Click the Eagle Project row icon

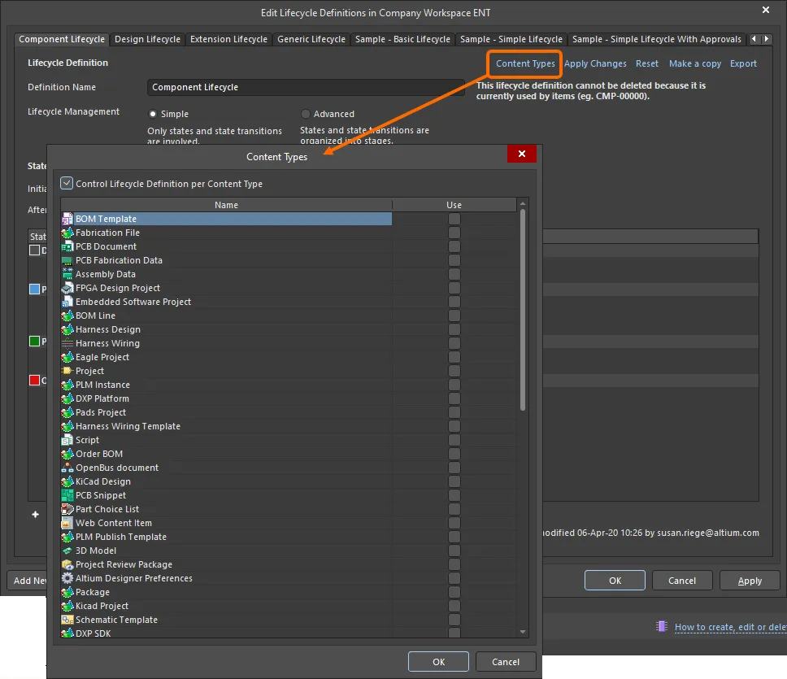point(67,357)
